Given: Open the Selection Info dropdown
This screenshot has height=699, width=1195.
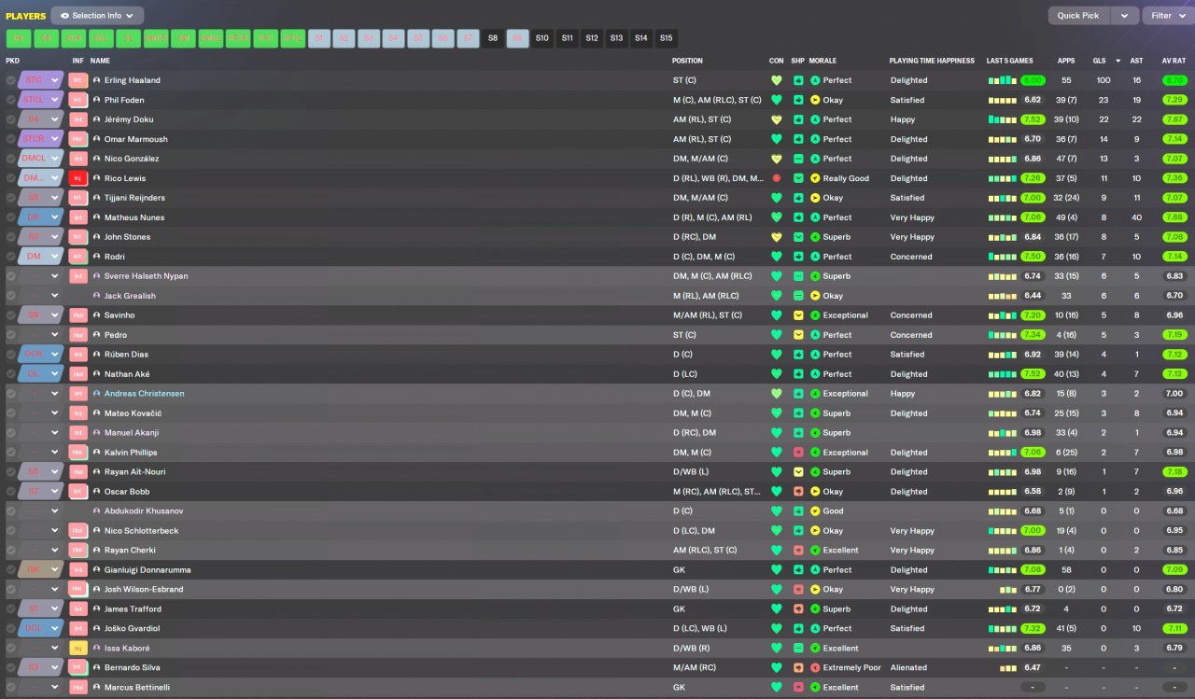Looking at the screenshot, I should 97,15.
